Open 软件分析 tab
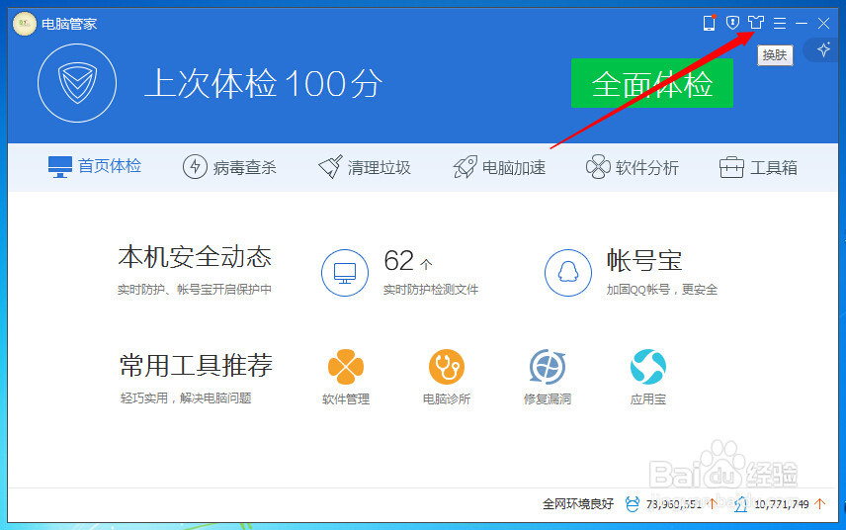Image resolution: width=846 pixels, height=530 pixels. coord(633,167)
